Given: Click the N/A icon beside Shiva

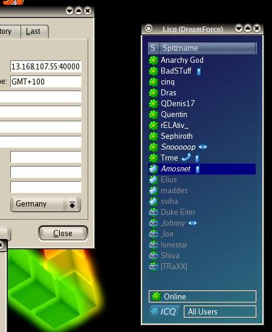Looking at the screenshot, I should point(154,256).
